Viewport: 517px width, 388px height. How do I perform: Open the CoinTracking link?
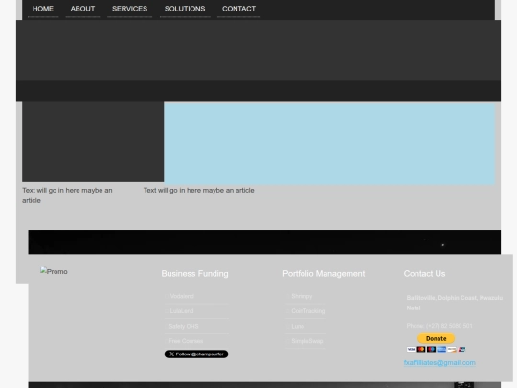point(308,311)
